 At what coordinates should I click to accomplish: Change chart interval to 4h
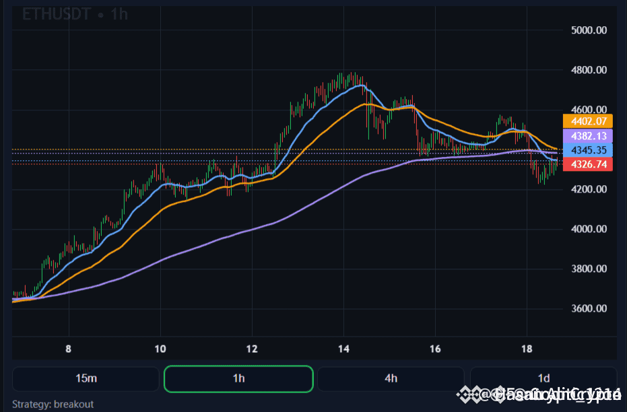[x=391, y=378]
